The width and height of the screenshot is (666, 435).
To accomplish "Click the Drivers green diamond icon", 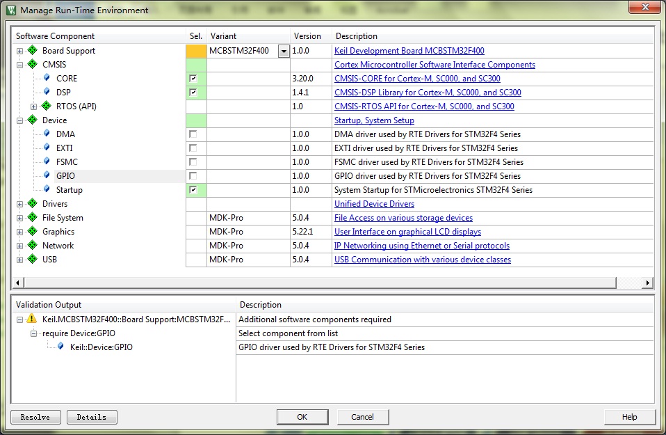I will pyautogui.click(x=32, y=203).
